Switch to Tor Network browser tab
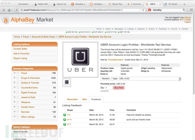This screenshot has width=195, height=140. [172, 4]
